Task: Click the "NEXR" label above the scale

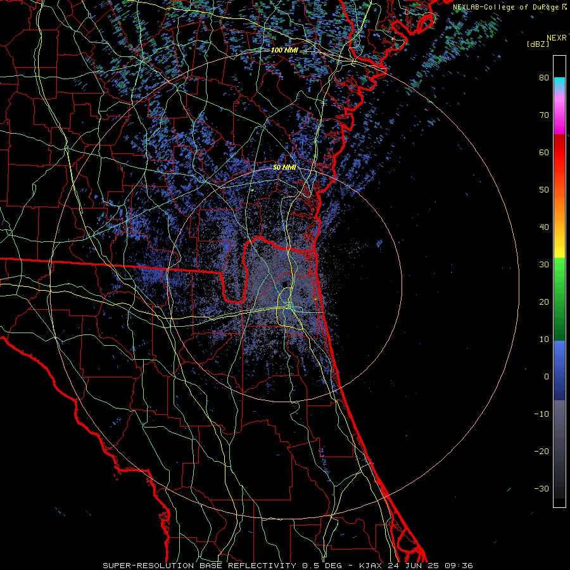Action: (556, 38)
